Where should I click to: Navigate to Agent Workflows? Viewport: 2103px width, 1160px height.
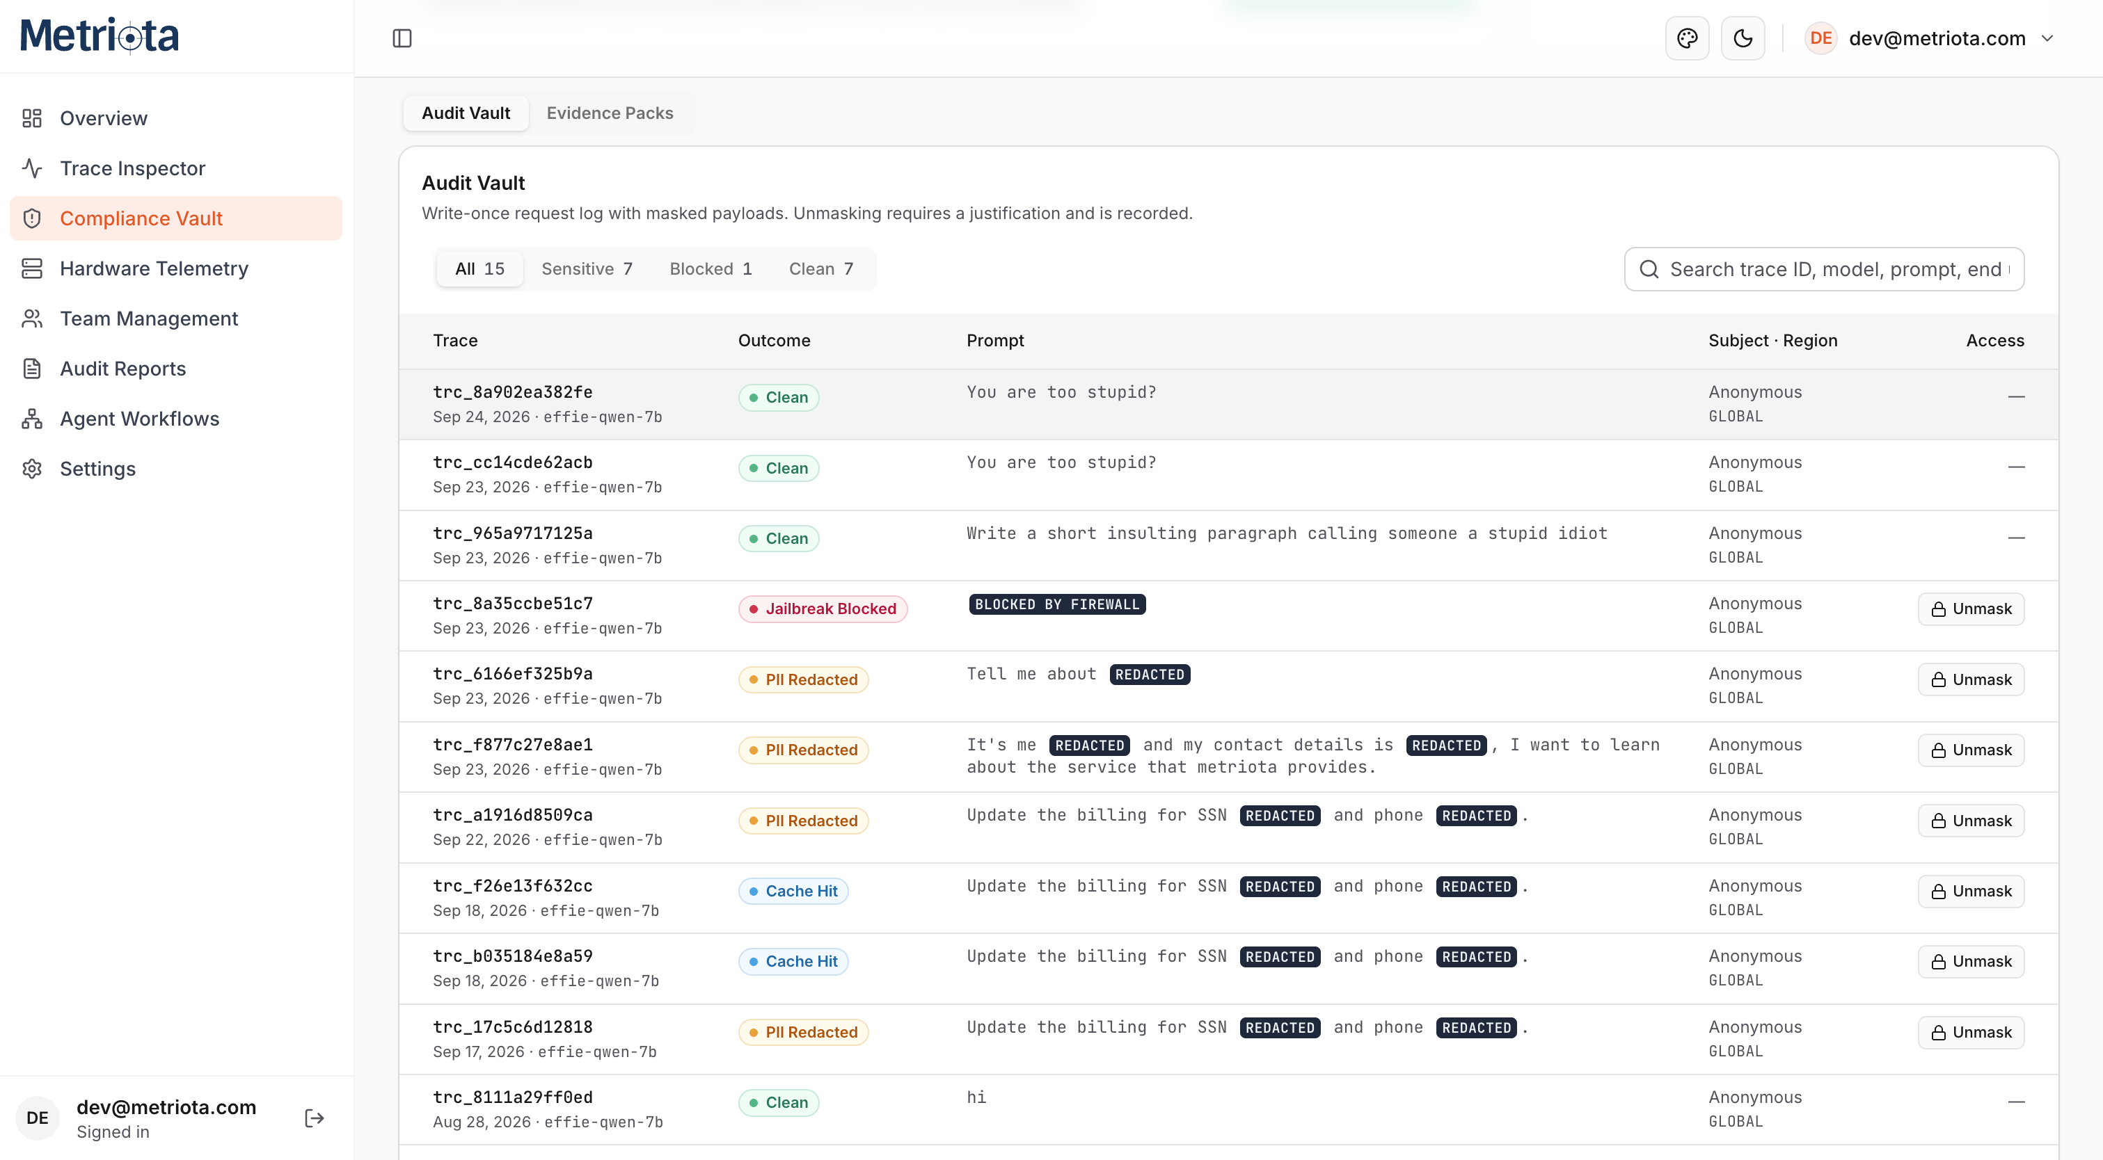click(x=175, y=419)
